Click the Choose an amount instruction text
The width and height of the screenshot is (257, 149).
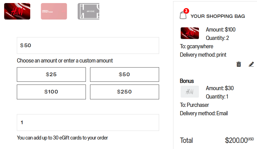tap(65, 61)
